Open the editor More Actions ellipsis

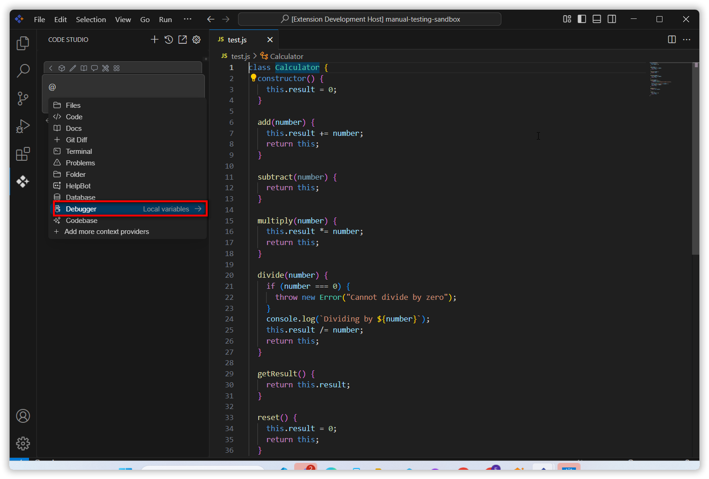click(687, 40)
